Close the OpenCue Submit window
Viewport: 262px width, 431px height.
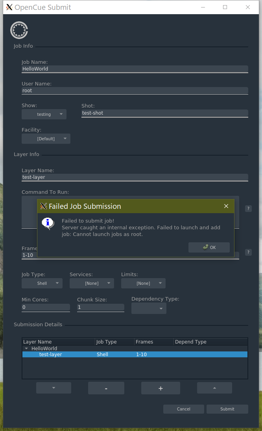[x=248, y=7]
